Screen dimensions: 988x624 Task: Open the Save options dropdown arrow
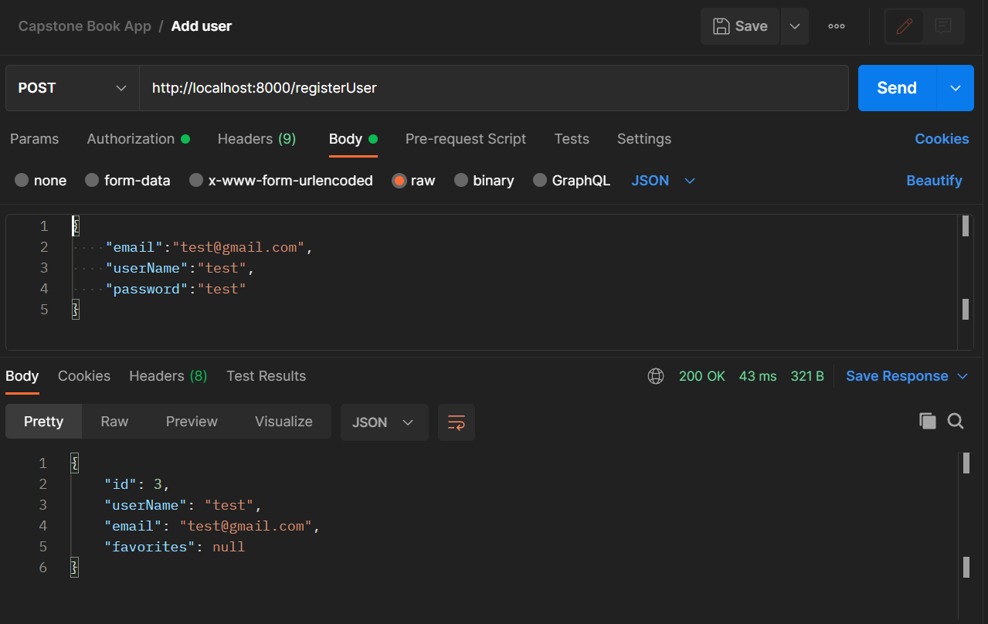coord(795,26)
